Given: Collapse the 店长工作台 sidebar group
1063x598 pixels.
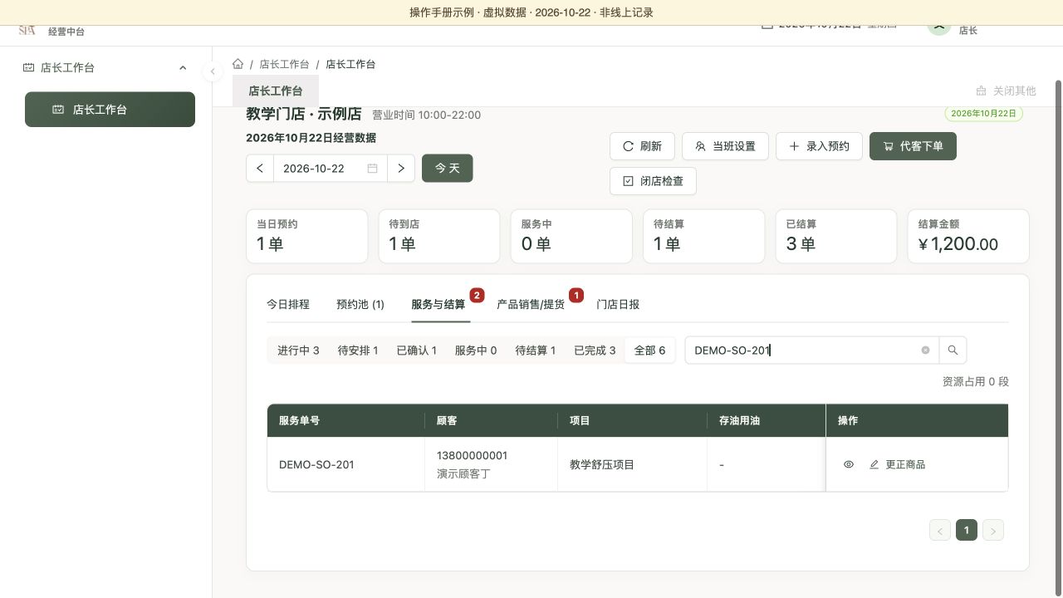Looking at the screenshot, I should coord(183,68).
